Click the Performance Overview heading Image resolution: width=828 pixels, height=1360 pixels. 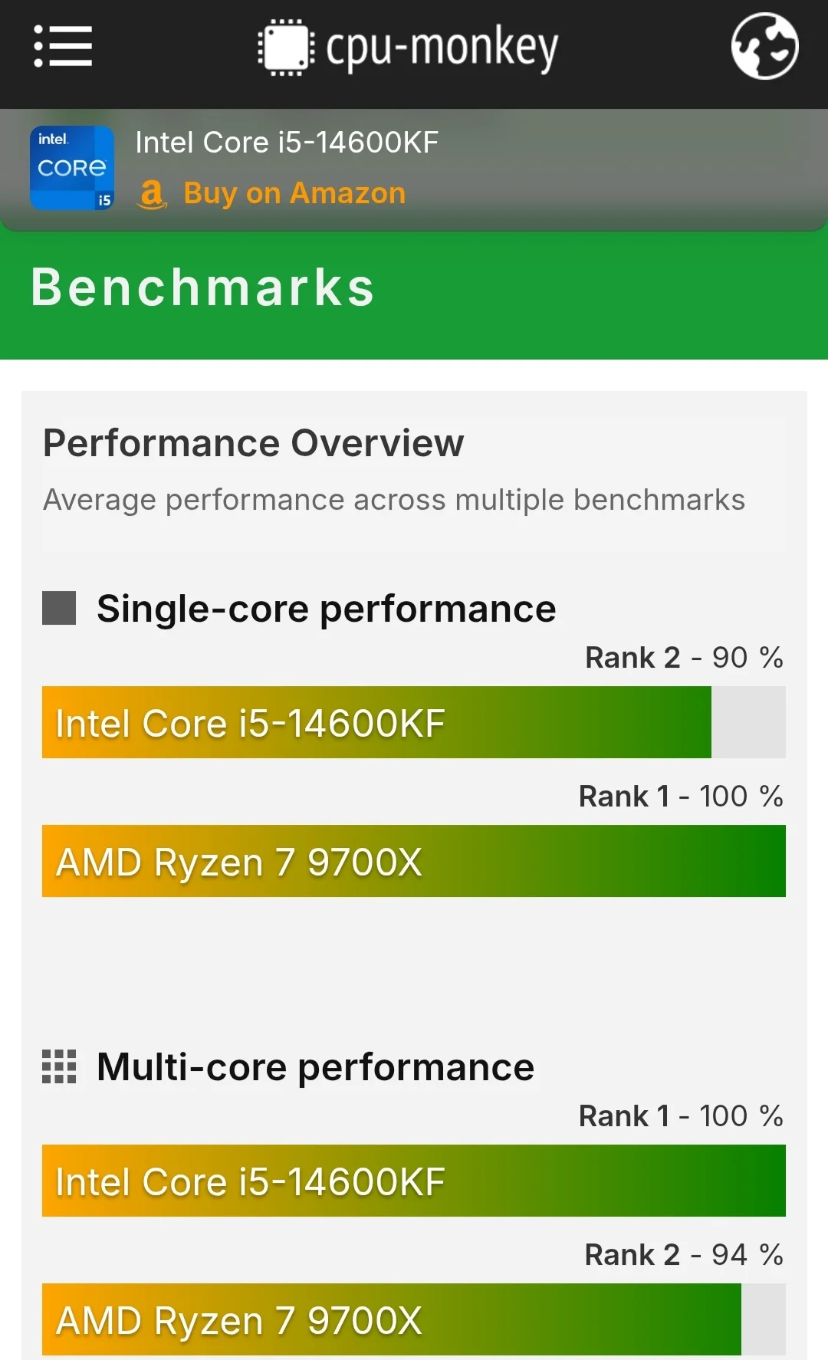(253, 443)
